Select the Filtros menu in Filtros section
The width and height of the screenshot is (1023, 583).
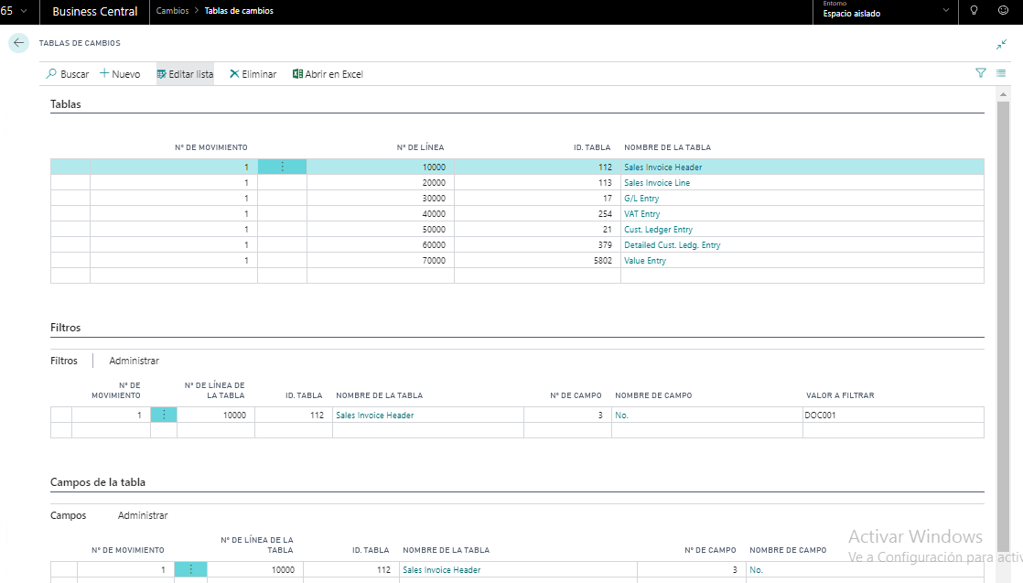(64, 361)
